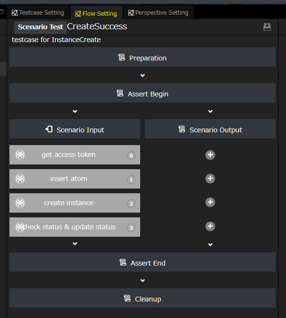The height and width of the screenshot is (318, 286).
Task: Click spider icon on insert atom step
Action: (20, 179)
